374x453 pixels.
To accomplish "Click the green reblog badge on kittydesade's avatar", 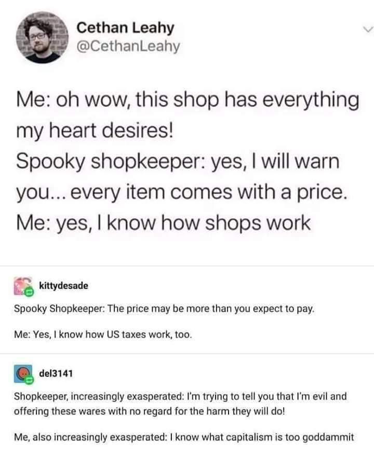I will tap(29, 292).
